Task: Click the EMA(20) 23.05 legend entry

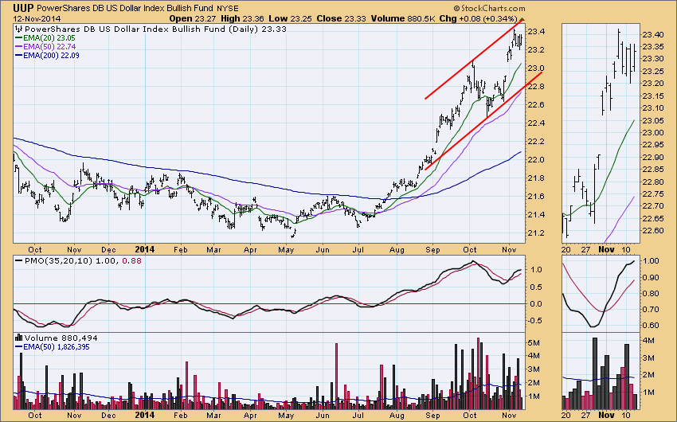Action: [x=45, y=38]
